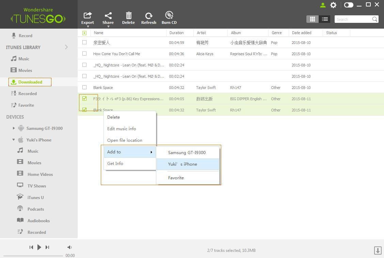
Task: Open the Share dropdown arrow
Action: coord(108,27)
